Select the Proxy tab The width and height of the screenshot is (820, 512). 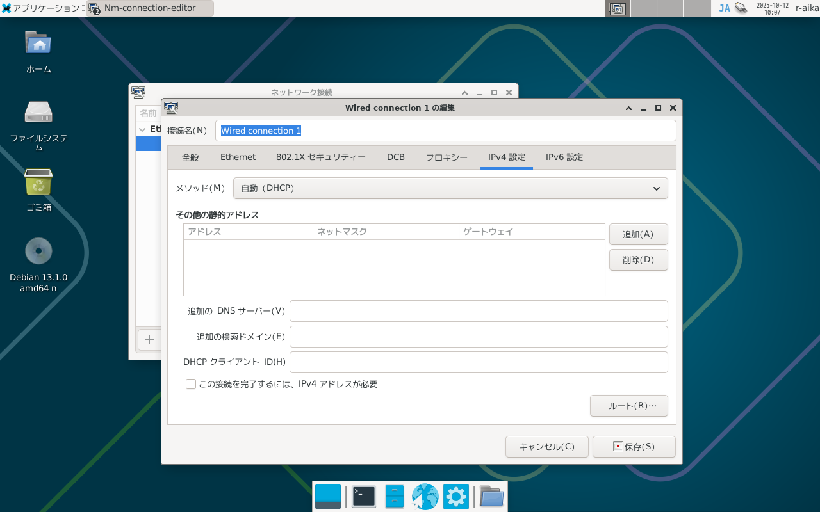click(x=447, y=157)
